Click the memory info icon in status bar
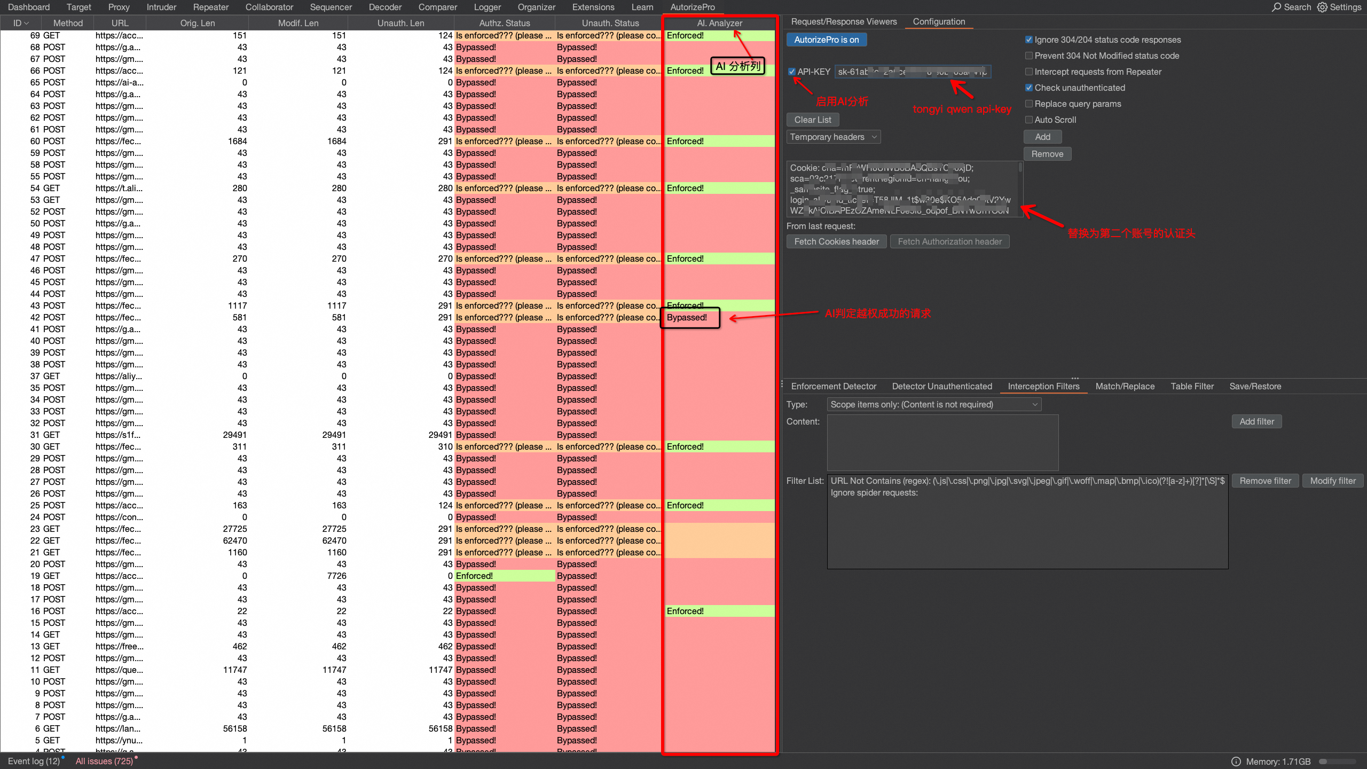This screenshot has width=1367, height=769. (1236, 762)
